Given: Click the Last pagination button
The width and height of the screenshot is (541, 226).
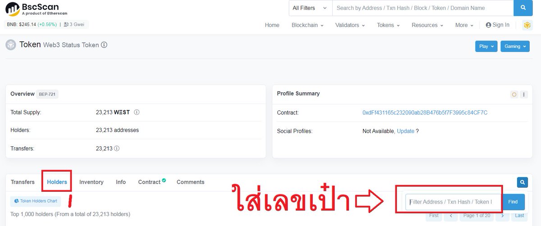Looking at the screenshot, I should pos(519,216).
